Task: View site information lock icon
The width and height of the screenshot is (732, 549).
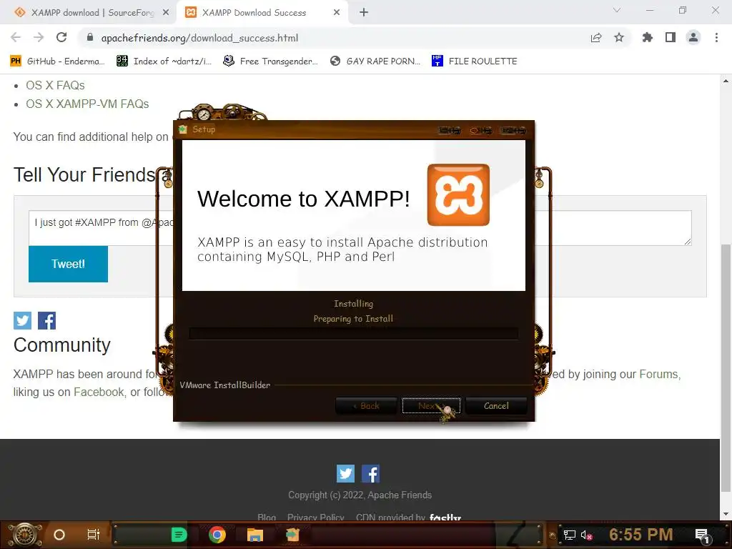Action: pyautogui.click(x=90, y=38)
